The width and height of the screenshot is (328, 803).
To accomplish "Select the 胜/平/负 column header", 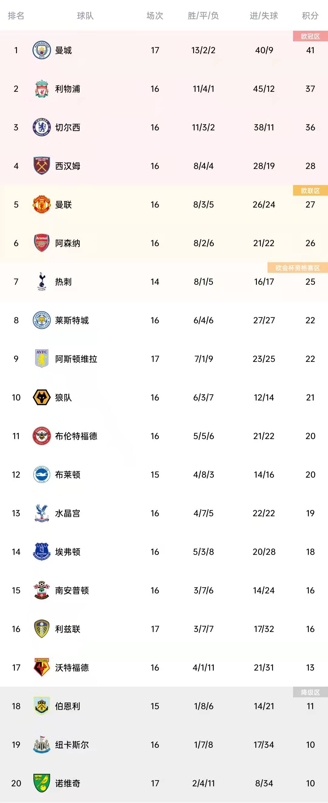I will [x=203, y=15].
